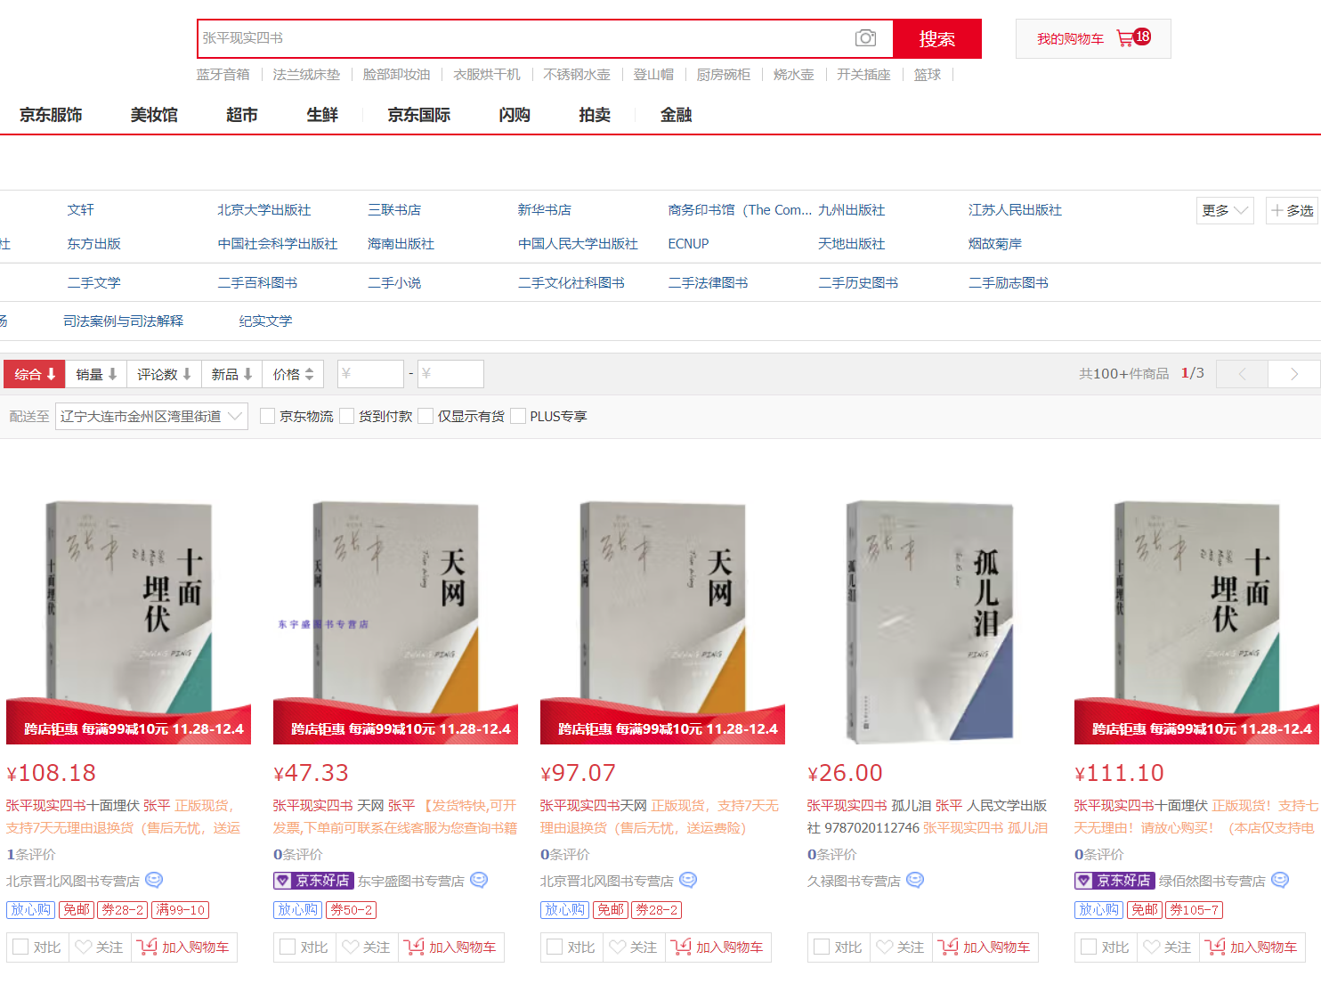This screenshot has height=992, width=1321.
Task: Tick 对比 checkbox for ¥108.18 book
Action: [x=20, y=947]
